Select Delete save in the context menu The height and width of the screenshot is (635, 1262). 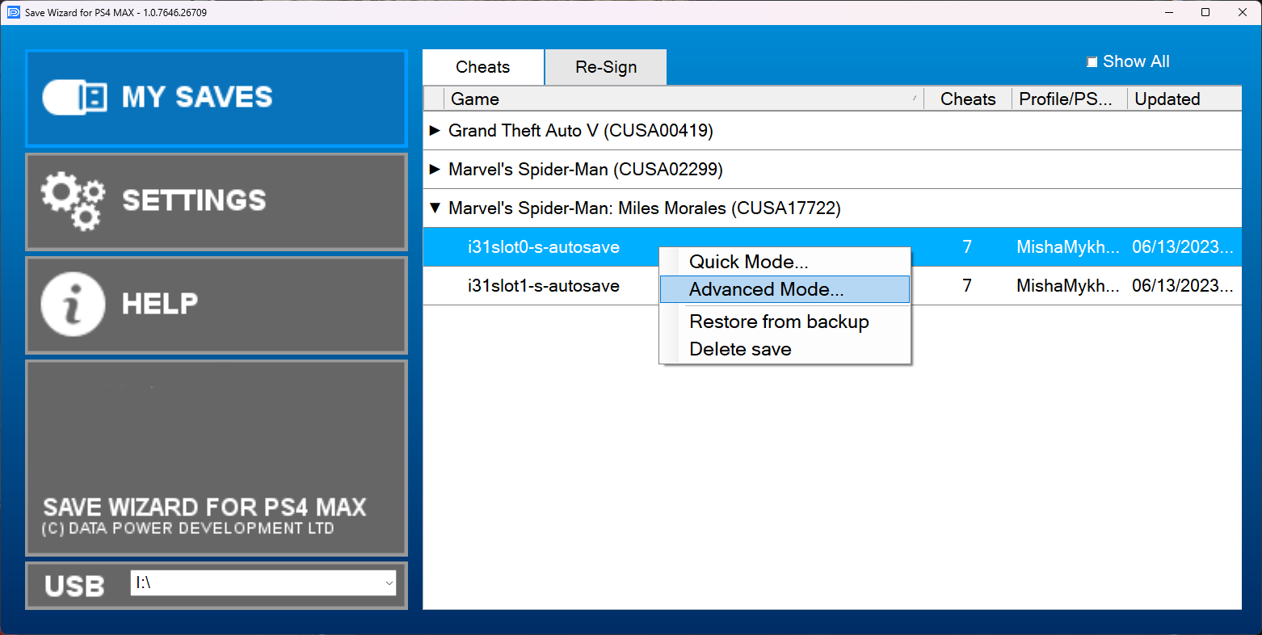(785, 349)
